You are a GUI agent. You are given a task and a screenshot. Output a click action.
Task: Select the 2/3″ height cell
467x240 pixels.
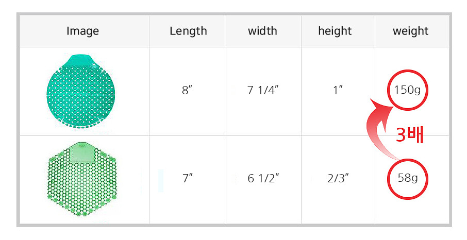pos(338,178)
